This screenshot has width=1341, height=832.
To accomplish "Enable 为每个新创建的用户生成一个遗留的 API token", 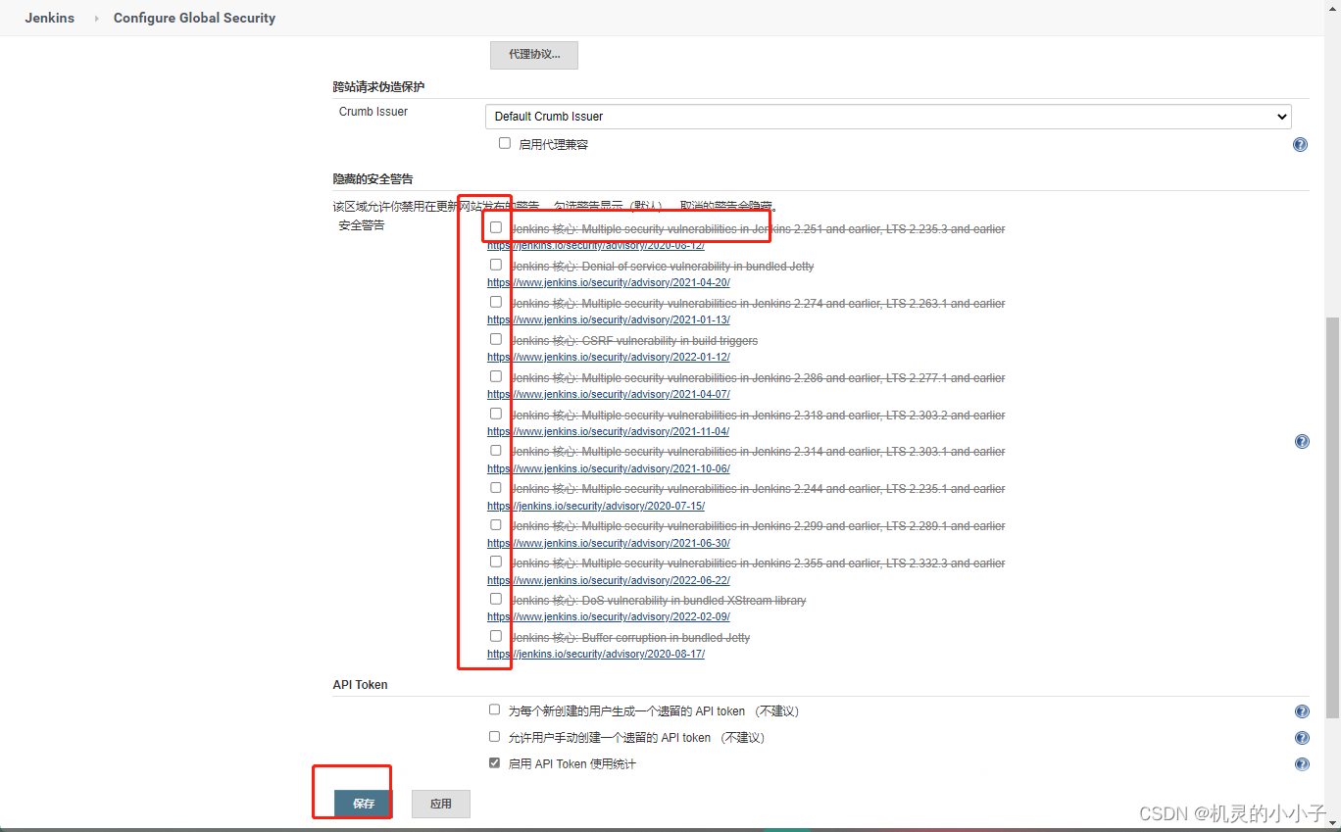I will [495, 710].
